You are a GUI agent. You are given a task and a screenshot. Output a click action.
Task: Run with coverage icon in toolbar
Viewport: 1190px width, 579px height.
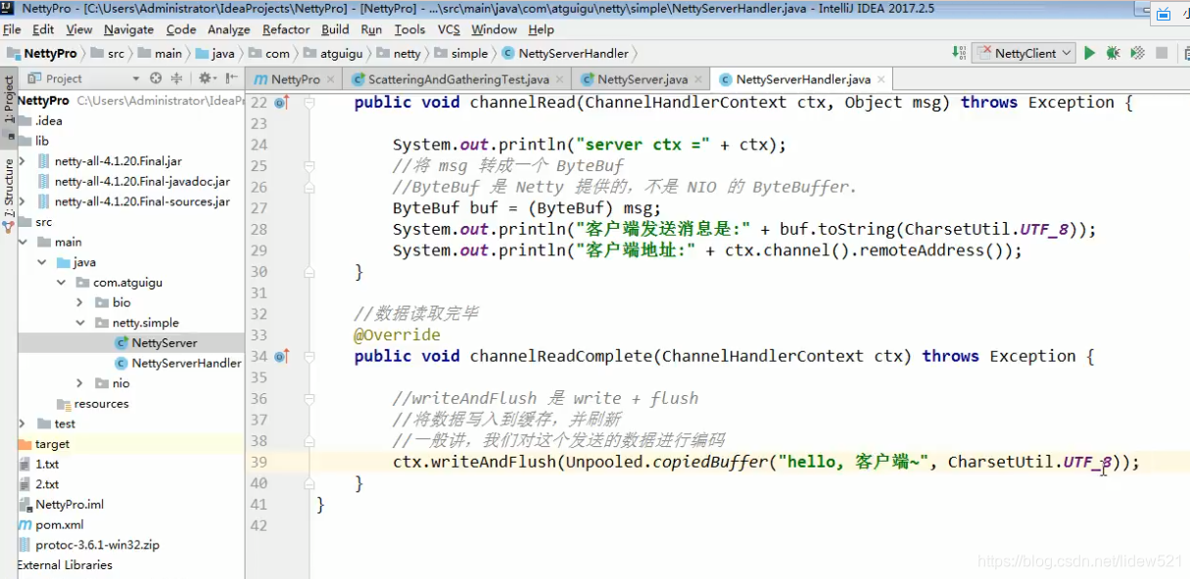[x=1137, y=53]
